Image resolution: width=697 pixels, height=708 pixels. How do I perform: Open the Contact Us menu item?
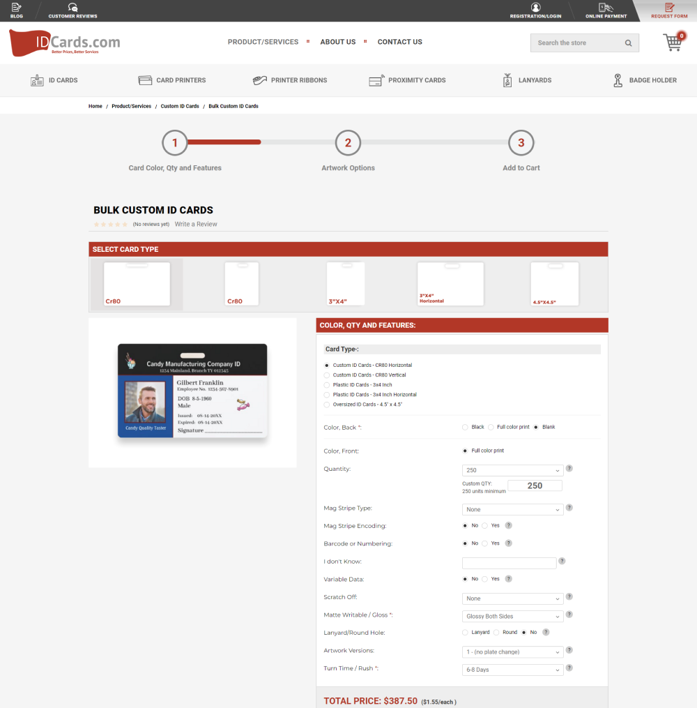pos(399,42)
